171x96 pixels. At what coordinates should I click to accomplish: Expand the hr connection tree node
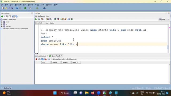pyautogui.click(x=1, y=24)
